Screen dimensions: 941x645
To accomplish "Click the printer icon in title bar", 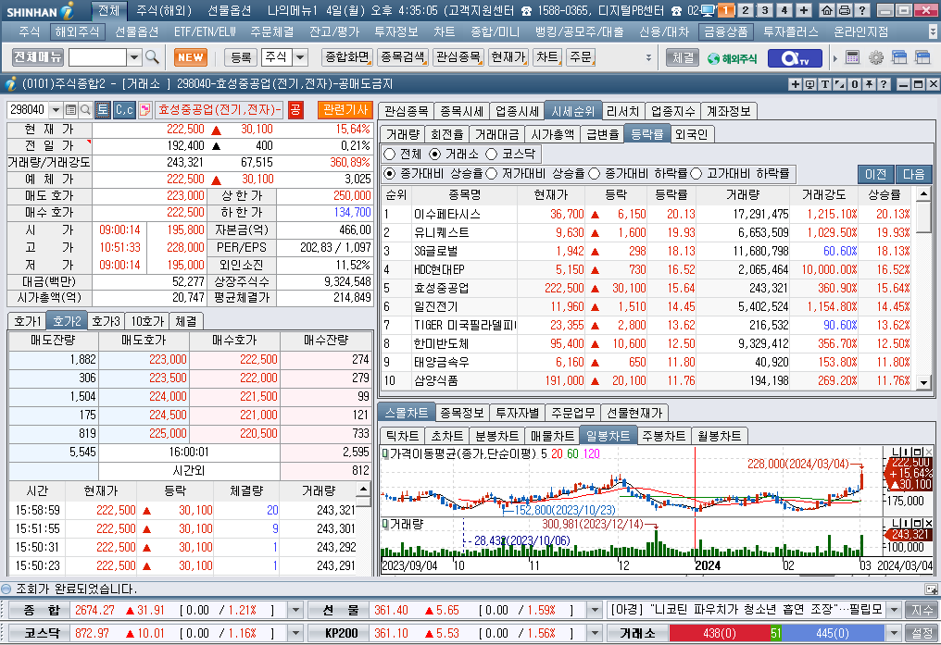I will tap(845, 10).
